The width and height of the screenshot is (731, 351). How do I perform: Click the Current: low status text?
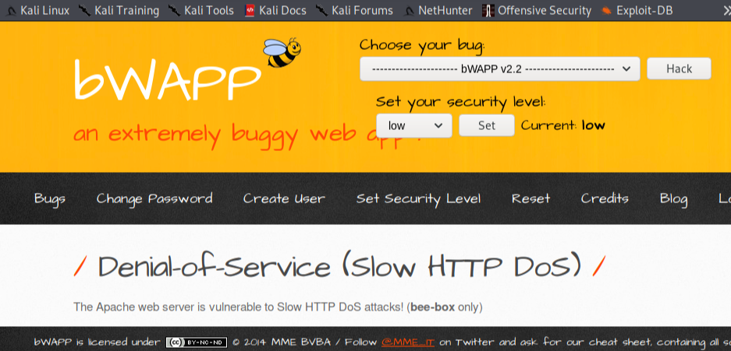pyautogui.click(x=562, y=125)
